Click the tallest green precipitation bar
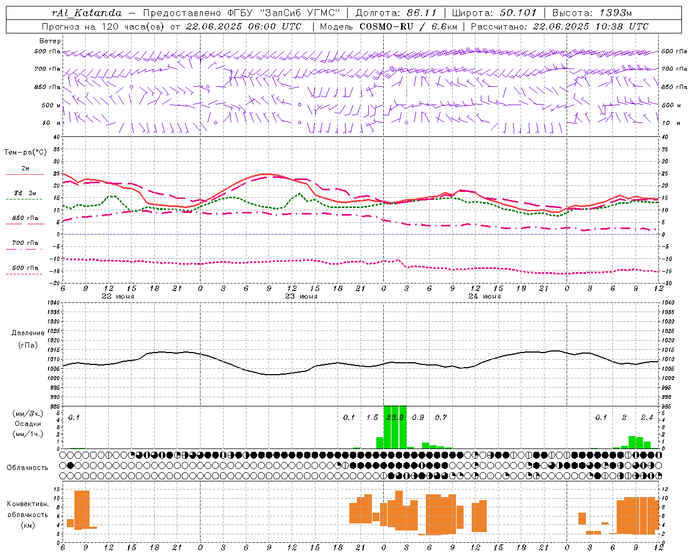The image size is (690, 552). [x=395, y=427]
